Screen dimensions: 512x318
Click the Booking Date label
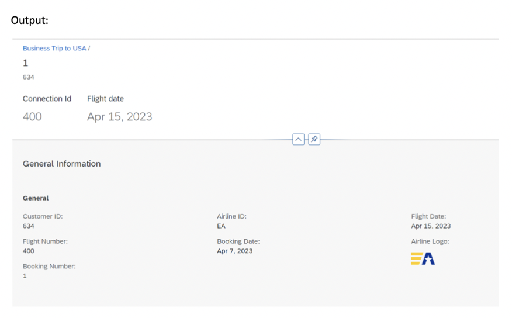tap(238, 241)
